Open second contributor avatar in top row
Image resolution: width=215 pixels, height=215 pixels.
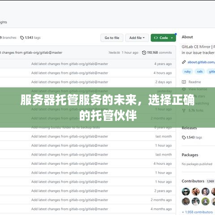(x=196, y=192)
